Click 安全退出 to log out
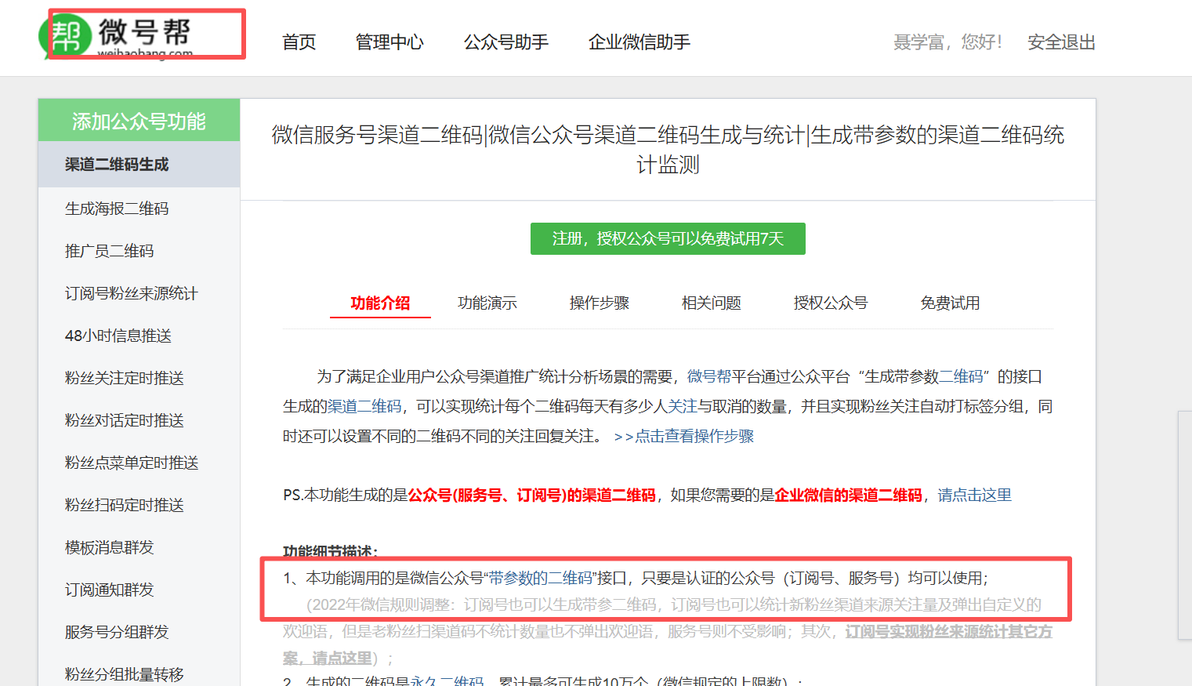This screenshot has height=686, width=1192. [x=1061, y=42]
